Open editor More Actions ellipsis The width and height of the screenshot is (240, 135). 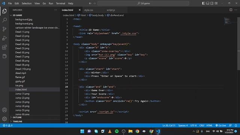236,10
